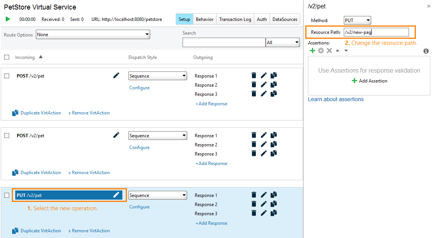The width and height of the screenshot is (433, 238).
Task: Open the DataSources tab
Action: point(285,19)
